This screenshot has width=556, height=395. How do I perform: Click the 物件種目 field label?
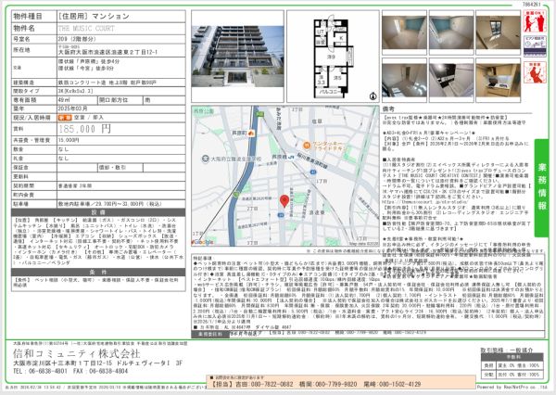click(x=28, y=17)
